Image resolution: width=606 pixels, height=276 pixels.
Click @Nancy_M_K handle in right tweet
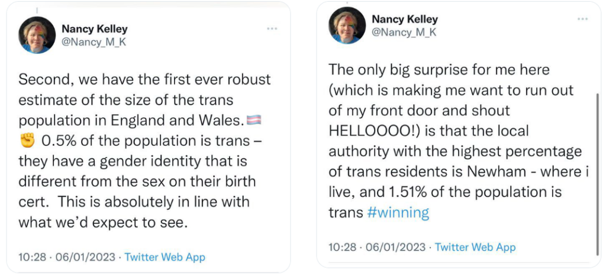404,33
